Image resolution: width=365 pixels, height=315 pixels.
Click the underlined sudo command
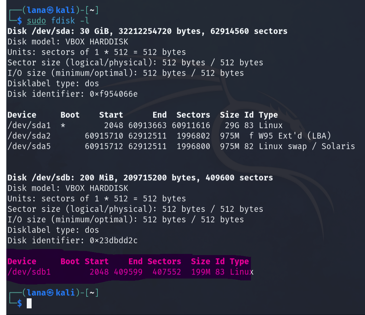pos(36,21)
